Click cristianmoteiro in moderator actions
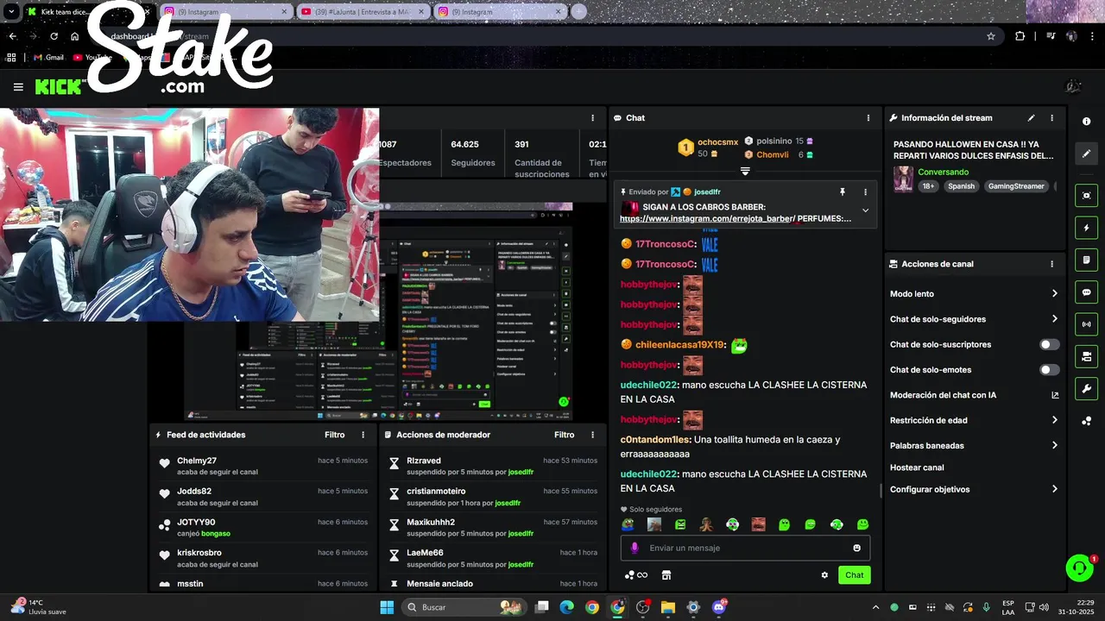Image resolution: width=1105 pixels, height=621 pixels. (x=436, y=492)
